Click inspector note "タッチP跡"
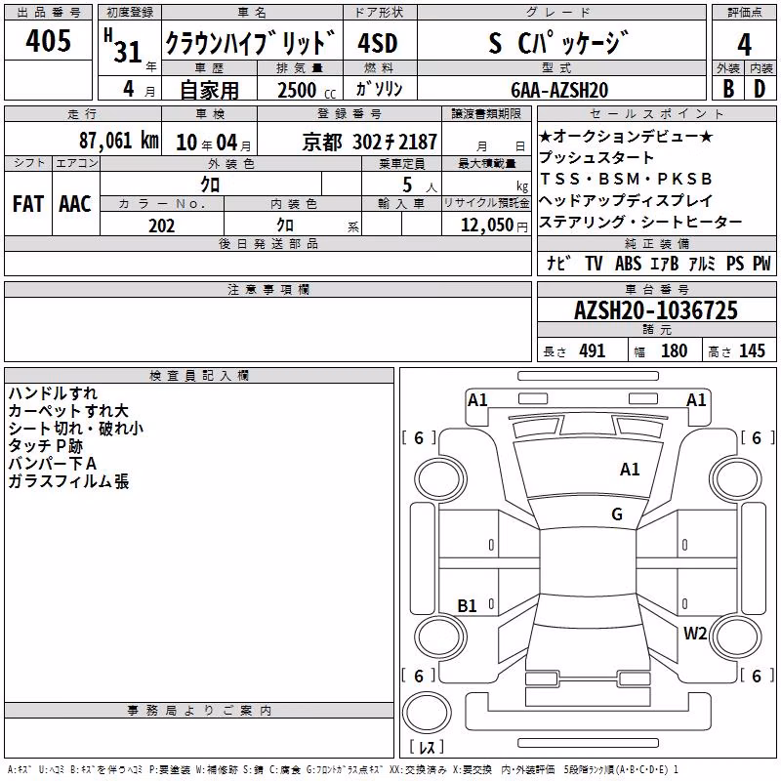781x781 pixels. point(45,446)
